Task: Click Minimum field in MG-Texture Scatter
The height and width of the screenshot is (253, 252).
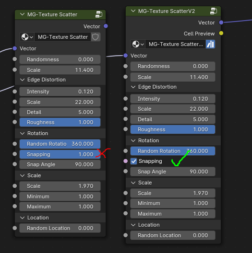Action: pyautogui.click(x=60, y=196)
